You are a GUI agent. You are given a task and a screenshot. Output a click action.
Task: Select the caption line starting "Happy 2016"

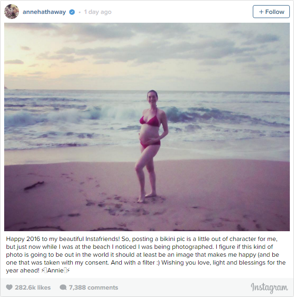142,239
